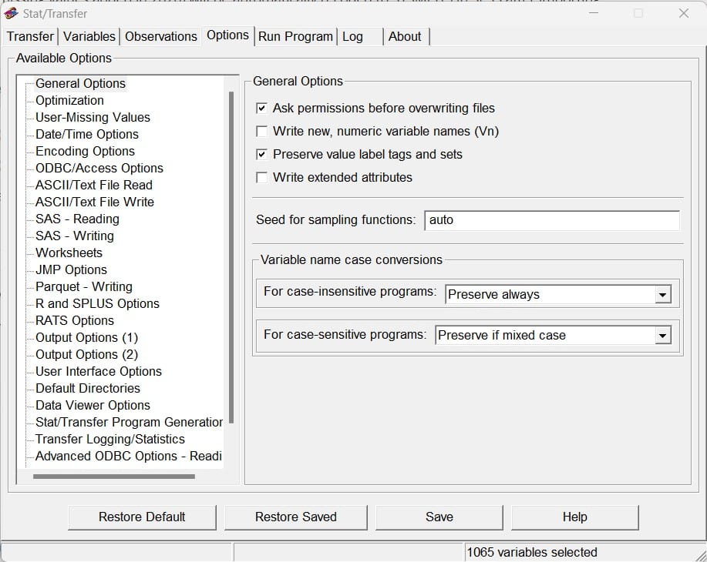The width and height of the screenshot is (707, 562).
Task: Go to the Run Program tab
Action: pos(295,36)
